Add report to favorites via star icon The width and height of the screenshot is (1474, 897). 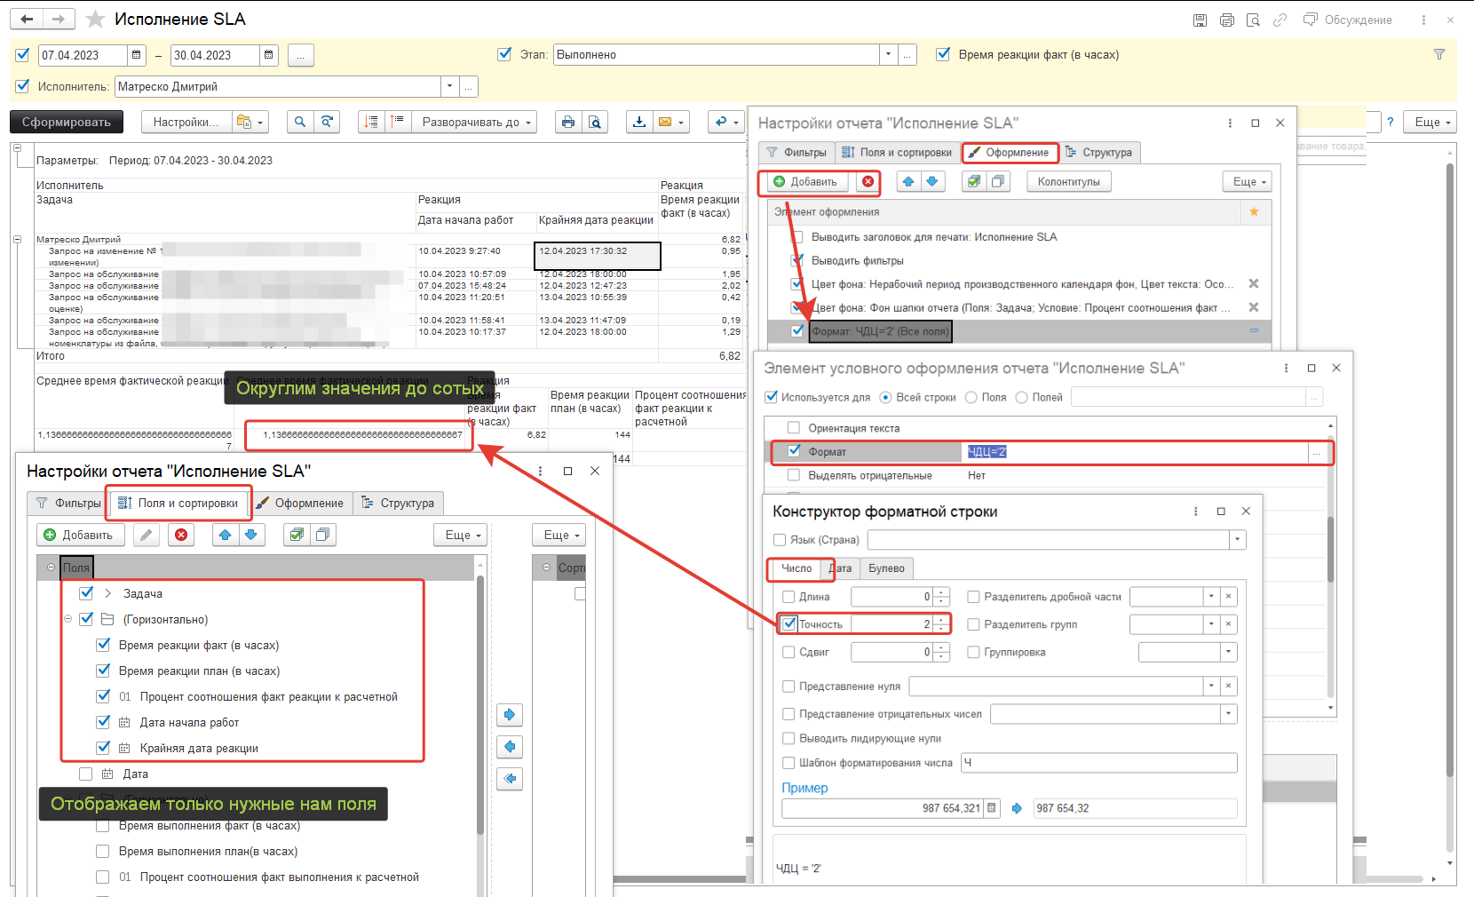96,20
